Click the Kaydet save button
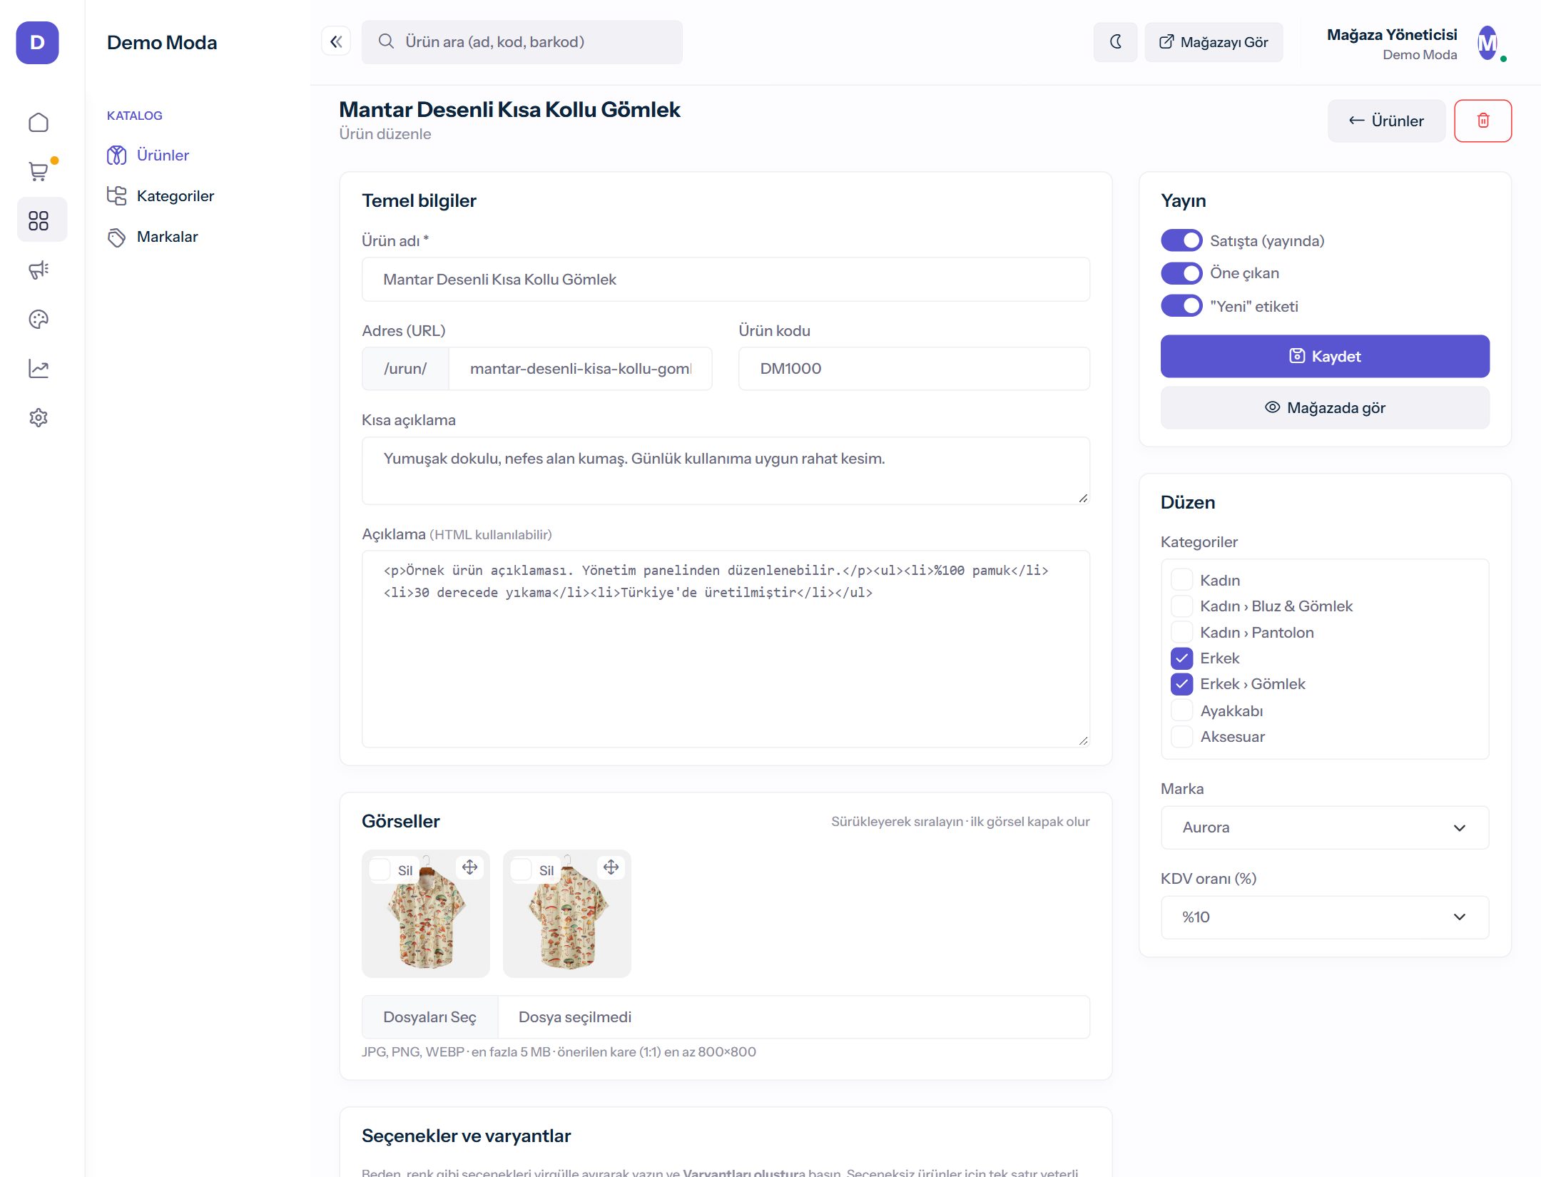 tap(1325, 356)
